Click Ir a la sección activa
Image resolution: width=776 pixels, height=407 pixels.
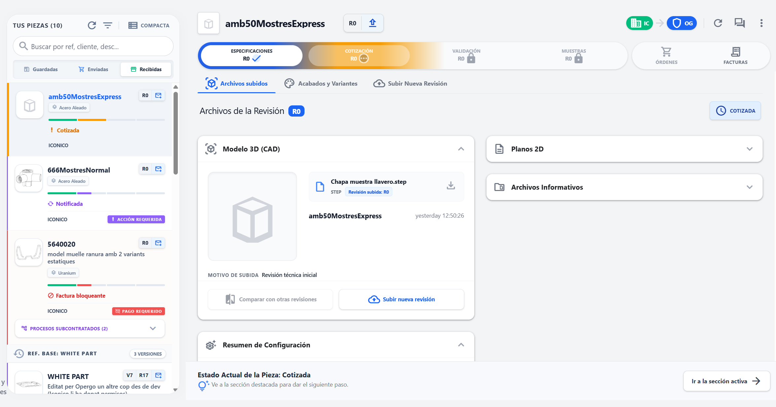coord(727,381)
